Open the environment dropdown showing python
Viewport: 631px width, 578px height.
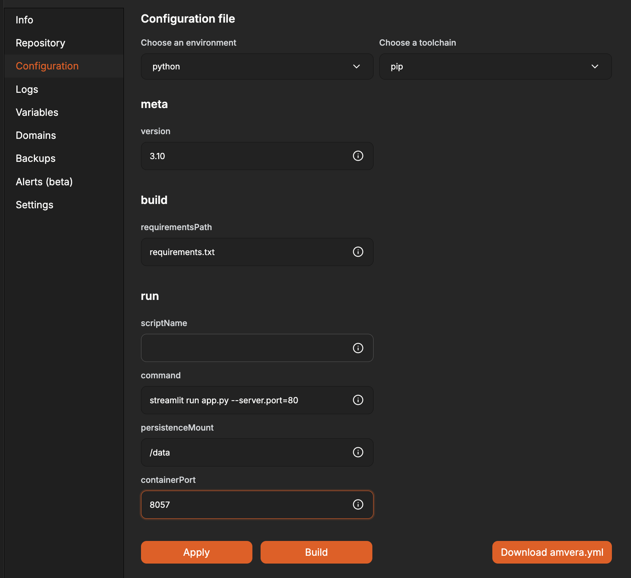coord(257,67)
